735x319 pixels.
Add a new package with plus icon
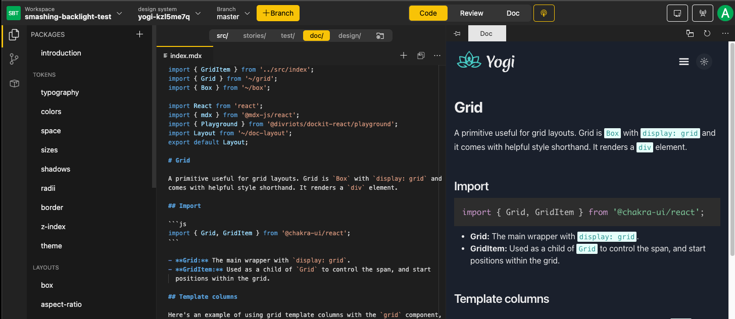click(140, 34)
